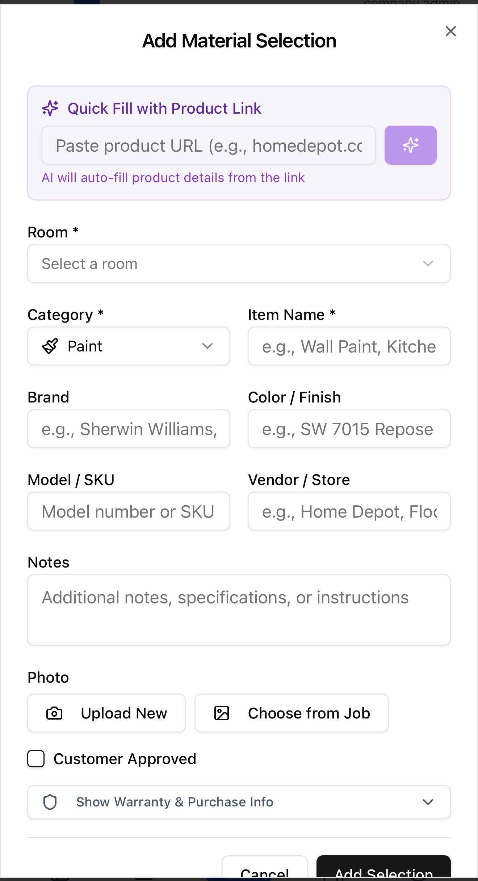Click the image icon on Choose from Job
478x881 pixels.
222,713
